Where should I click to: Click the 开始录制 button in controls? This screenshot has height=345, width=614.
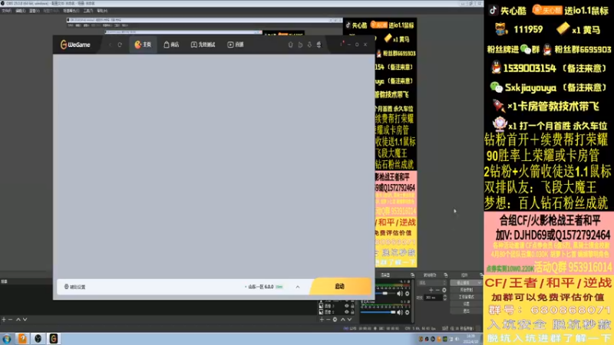point(467,290)
